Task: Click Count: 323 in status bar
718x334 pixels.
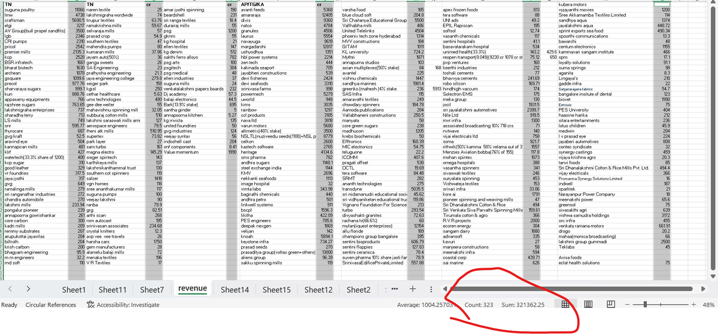Action: pos(479,305)
